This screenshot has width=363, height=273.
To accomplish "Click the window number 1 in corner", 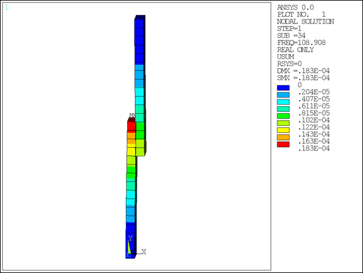I will (7, 8).
